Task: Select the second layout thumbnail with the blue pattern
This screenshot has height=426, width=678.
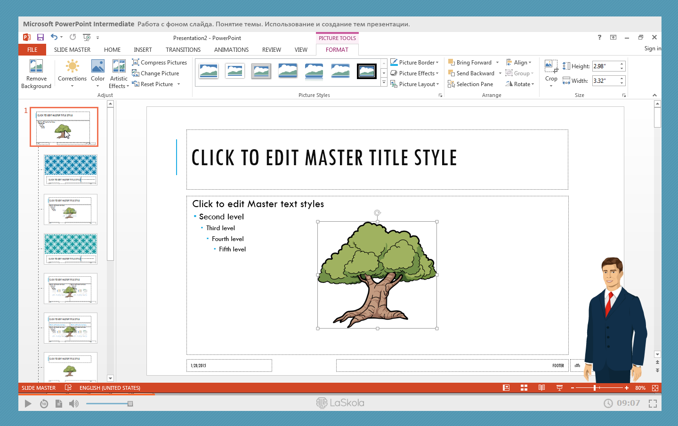Action: (71, 169)
